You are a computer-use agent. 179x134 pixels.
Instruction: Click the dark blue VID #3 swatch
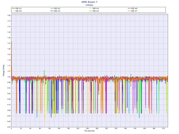tap(52, 11)
